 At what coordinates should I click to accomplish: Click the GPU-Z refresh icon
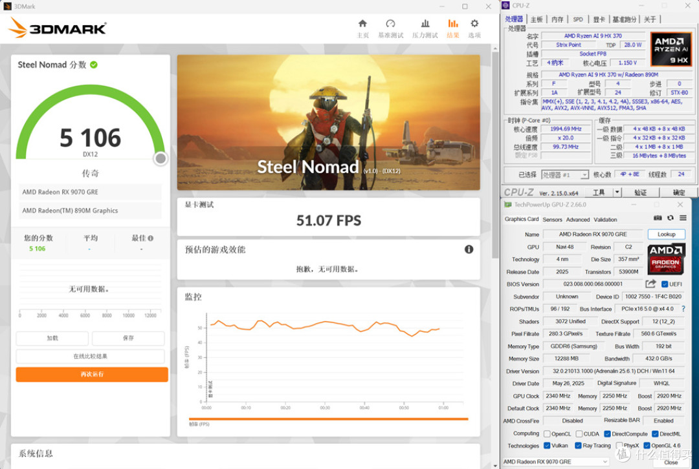[670, 218]
